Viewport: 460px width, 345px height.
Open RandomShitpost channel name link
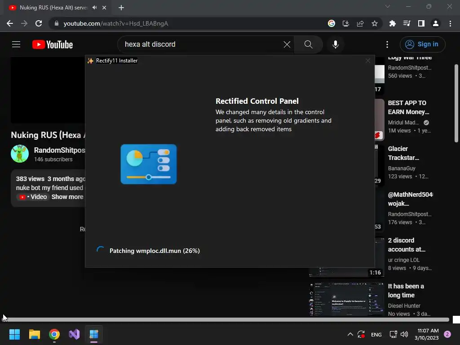60,150
